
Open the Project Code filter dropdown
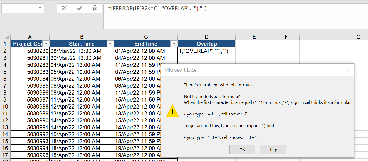46,44
